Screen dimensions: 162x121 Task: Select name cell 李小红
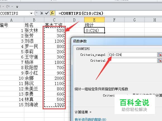(x=34, y=73)
